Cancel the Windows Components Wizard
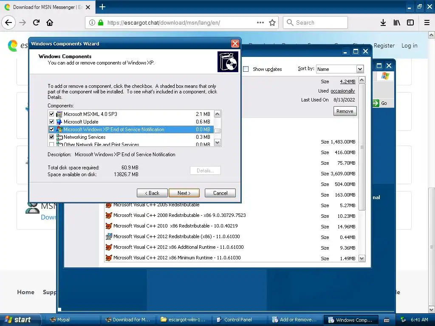Image resolution: width=435 pixels, height=326 pixels. tap(220, 193)
